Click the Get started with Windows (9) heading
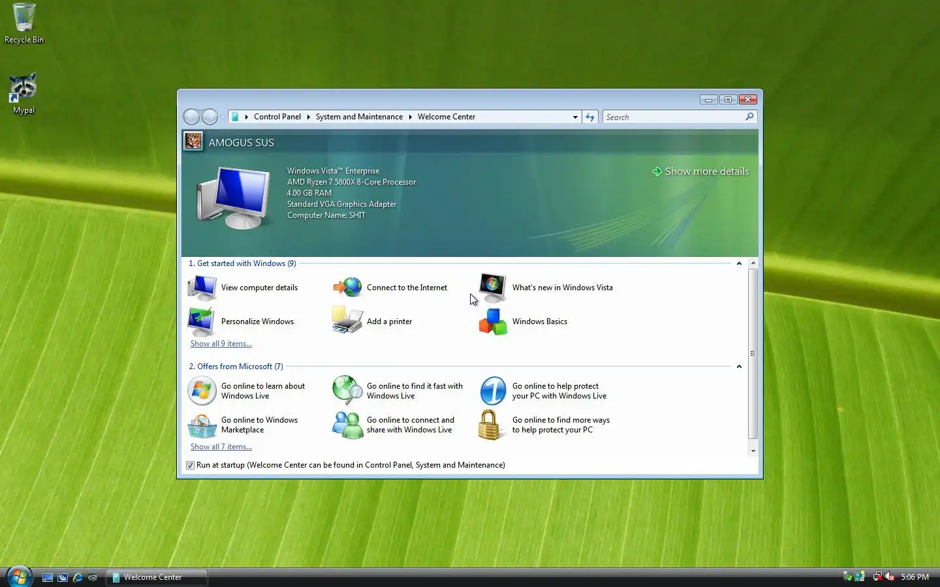 [x=242, y=263]
